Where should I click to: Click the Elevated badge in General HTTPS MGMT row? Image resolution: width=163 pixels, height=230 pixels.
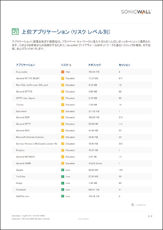click(x=62, y=78)
